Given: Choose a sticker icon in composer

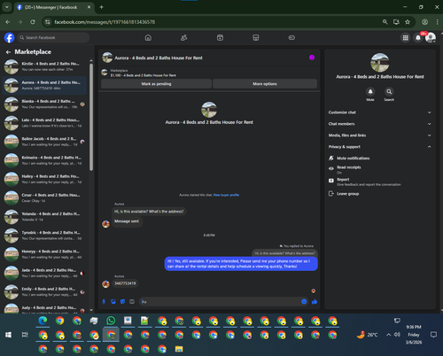Looking at the screenshot, I should tap(122, 302).
